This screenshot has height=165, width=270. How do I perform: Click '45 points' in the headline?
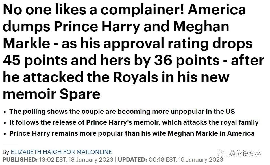click(35, 61)
